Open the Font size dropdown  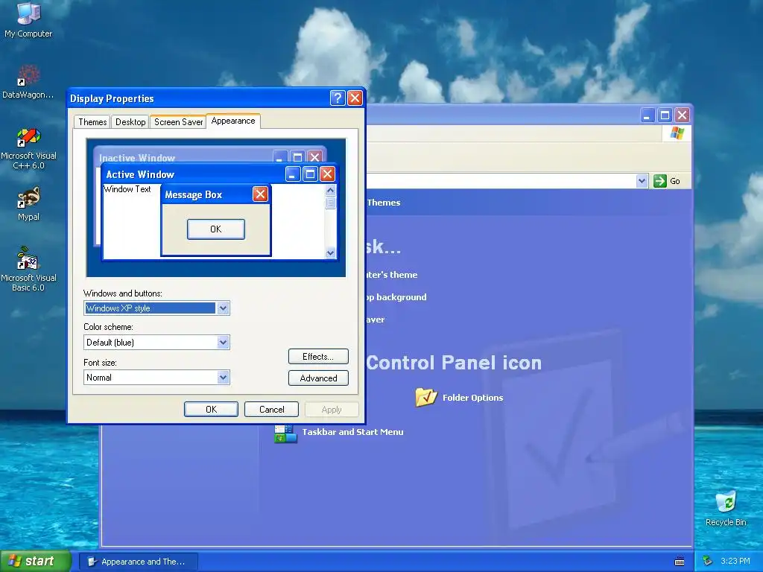click(223, 378)
